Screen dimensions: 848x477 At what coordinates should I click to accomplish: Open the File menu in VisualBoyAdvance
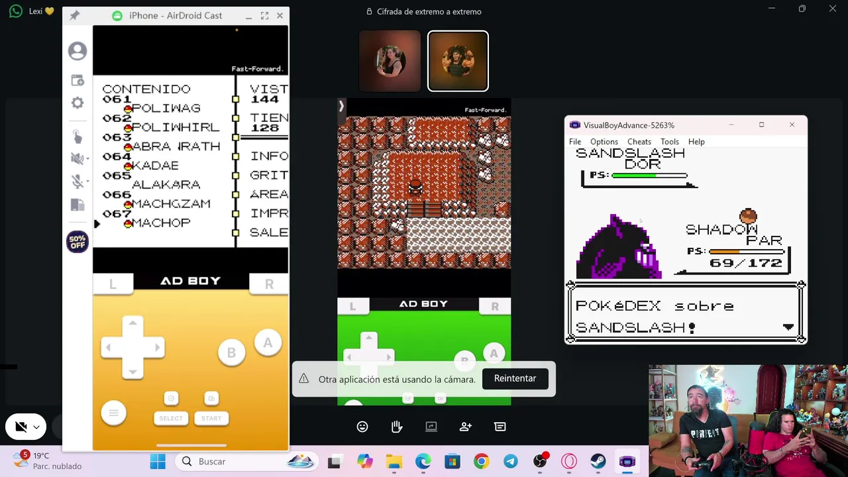point(575,142)
